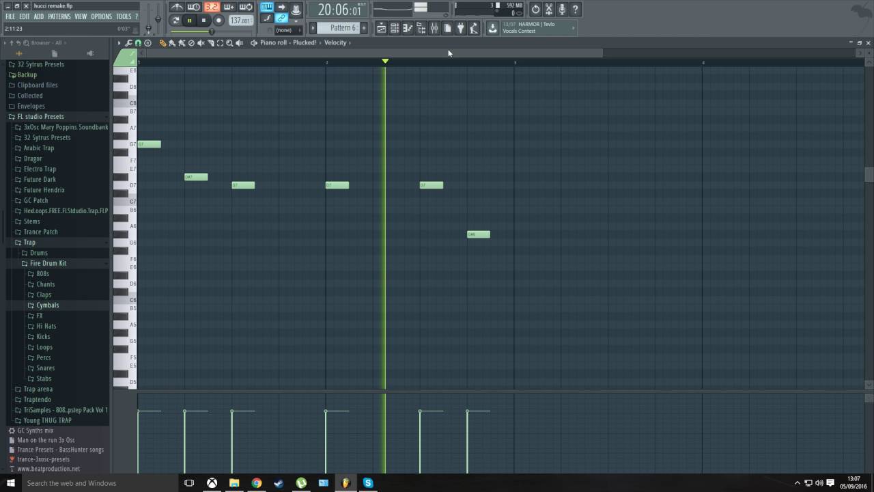Viewport: 874px width, 492px height.
Task: Open the Velocity event selector
Action: [335, 42]
